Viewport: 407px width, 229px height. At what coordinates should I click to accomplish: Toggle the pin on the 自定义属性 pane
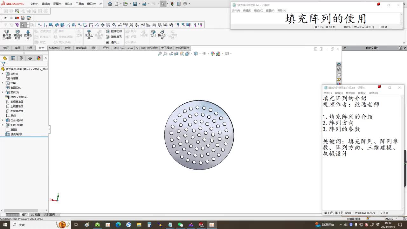pos(404,48)
